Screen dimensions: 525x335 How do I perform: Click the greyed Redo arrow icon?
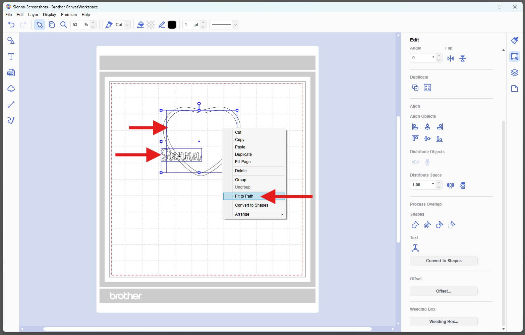pyautogui.click(x=23, y=25)
